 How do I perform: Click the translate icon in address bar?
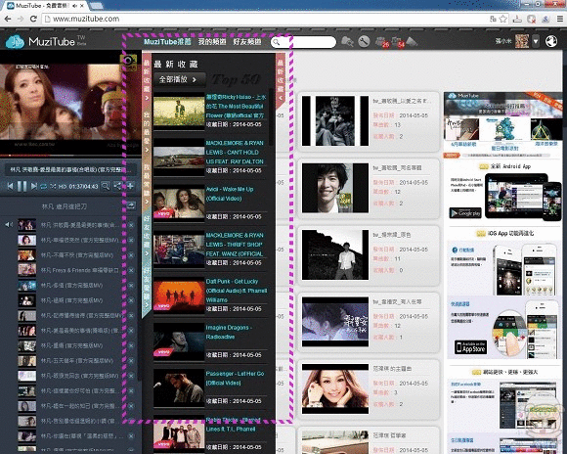tap(493, 19)
